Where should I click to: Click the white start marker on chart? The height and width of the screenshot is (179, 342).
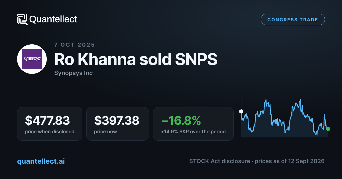coord(241,111)
